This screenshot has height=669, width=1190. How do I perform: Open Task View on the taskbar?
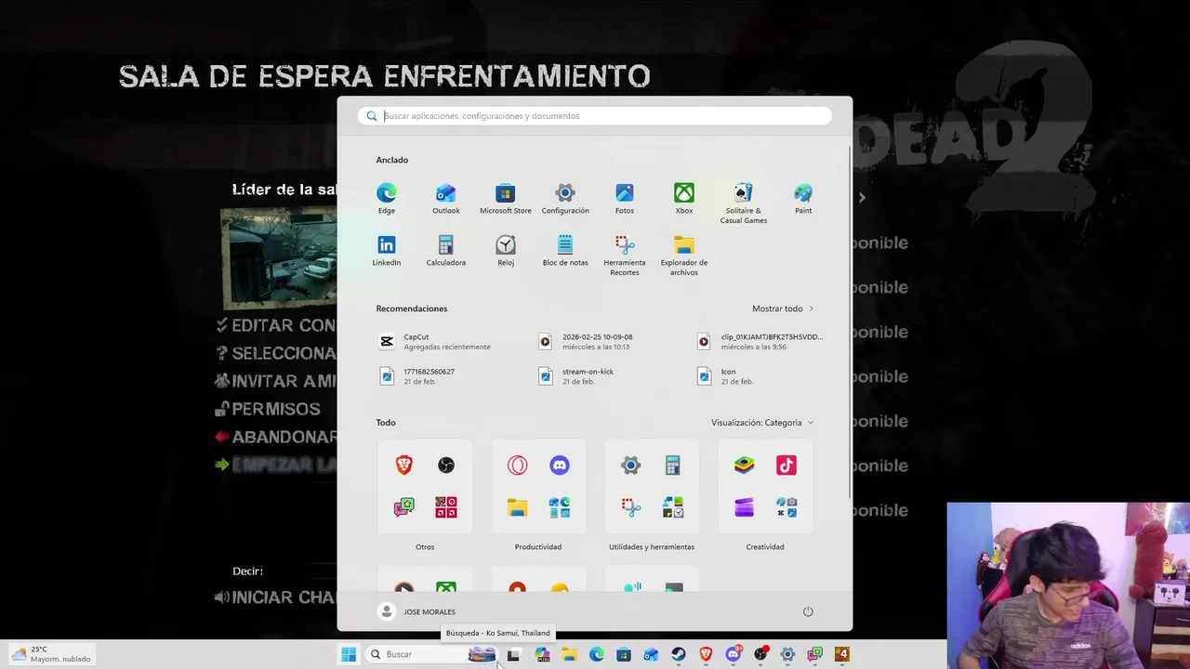point(513,654)
